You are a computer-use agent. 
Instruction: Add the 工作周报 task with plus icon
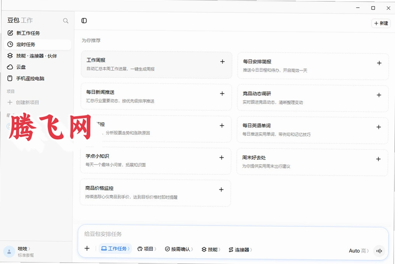pyautogui.click(x=223, y=61)
